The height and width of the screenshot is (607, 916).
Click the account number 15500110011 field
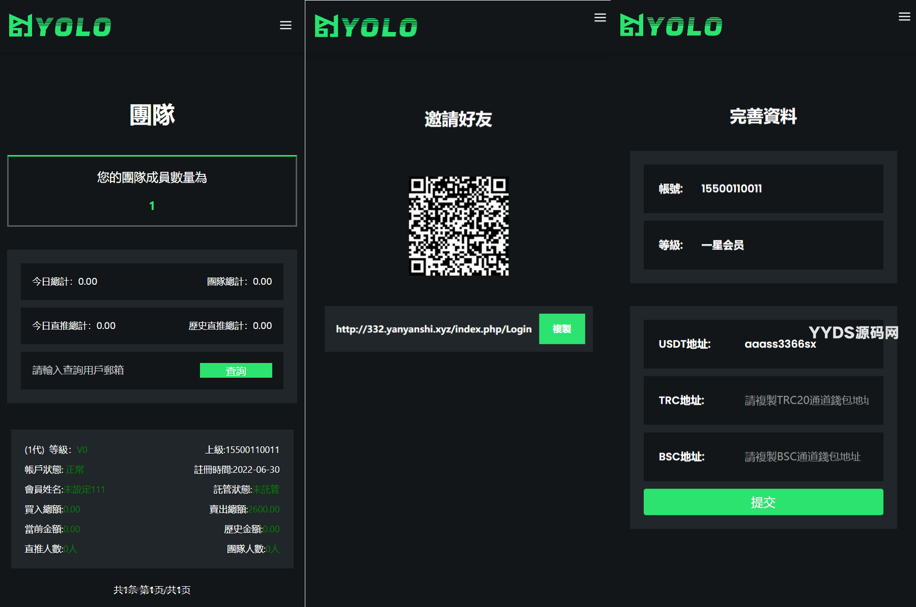[x=731, y=189]
